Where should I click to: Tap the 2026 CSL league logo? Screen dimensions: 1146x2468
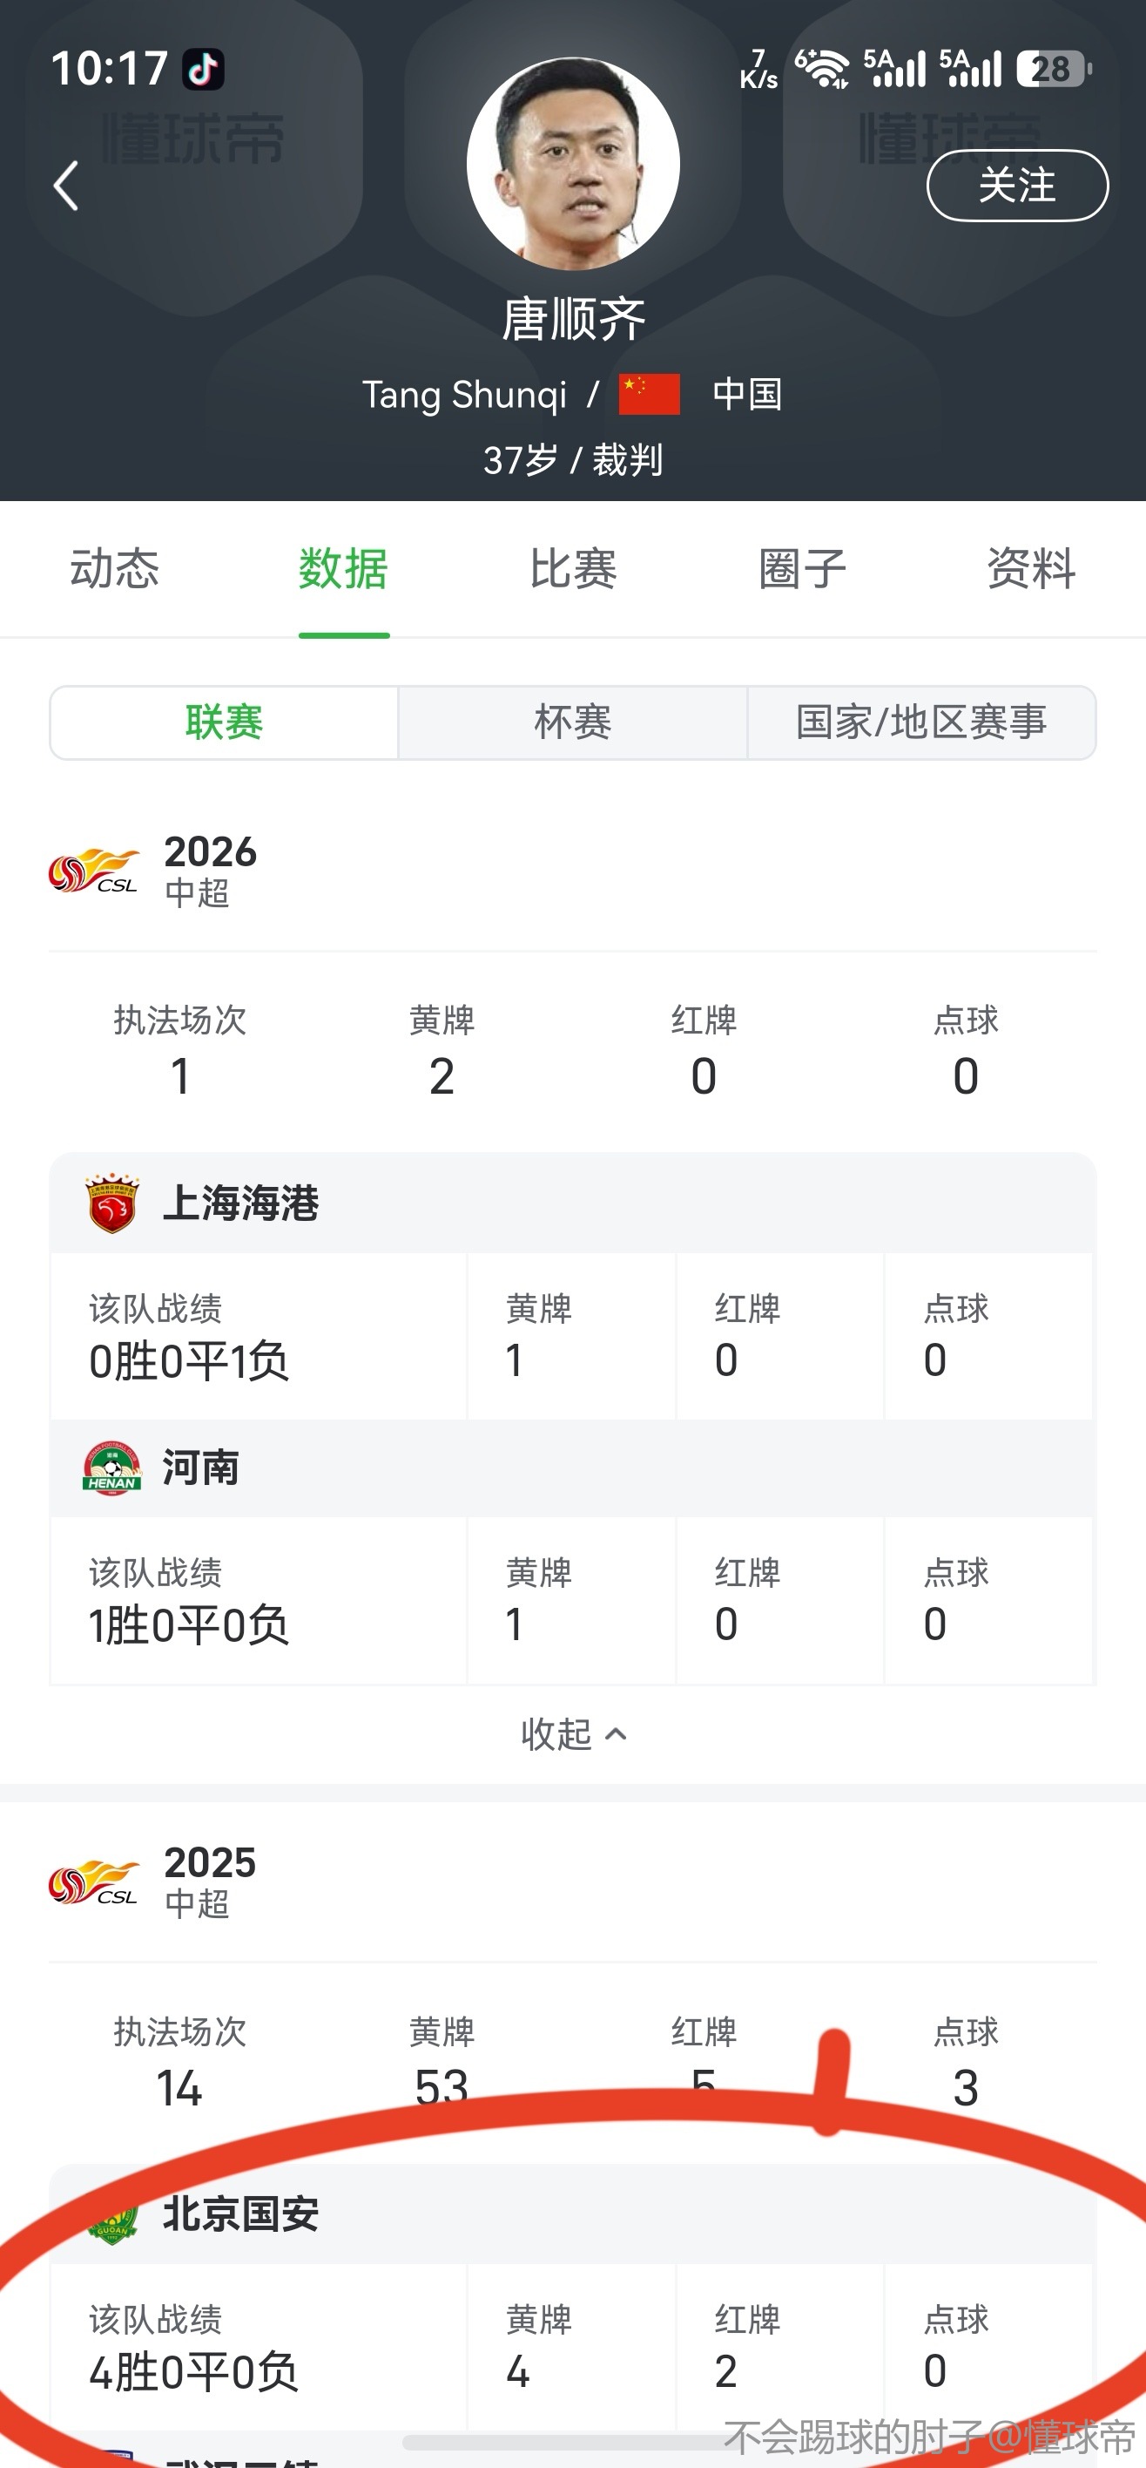click(94, 870)
